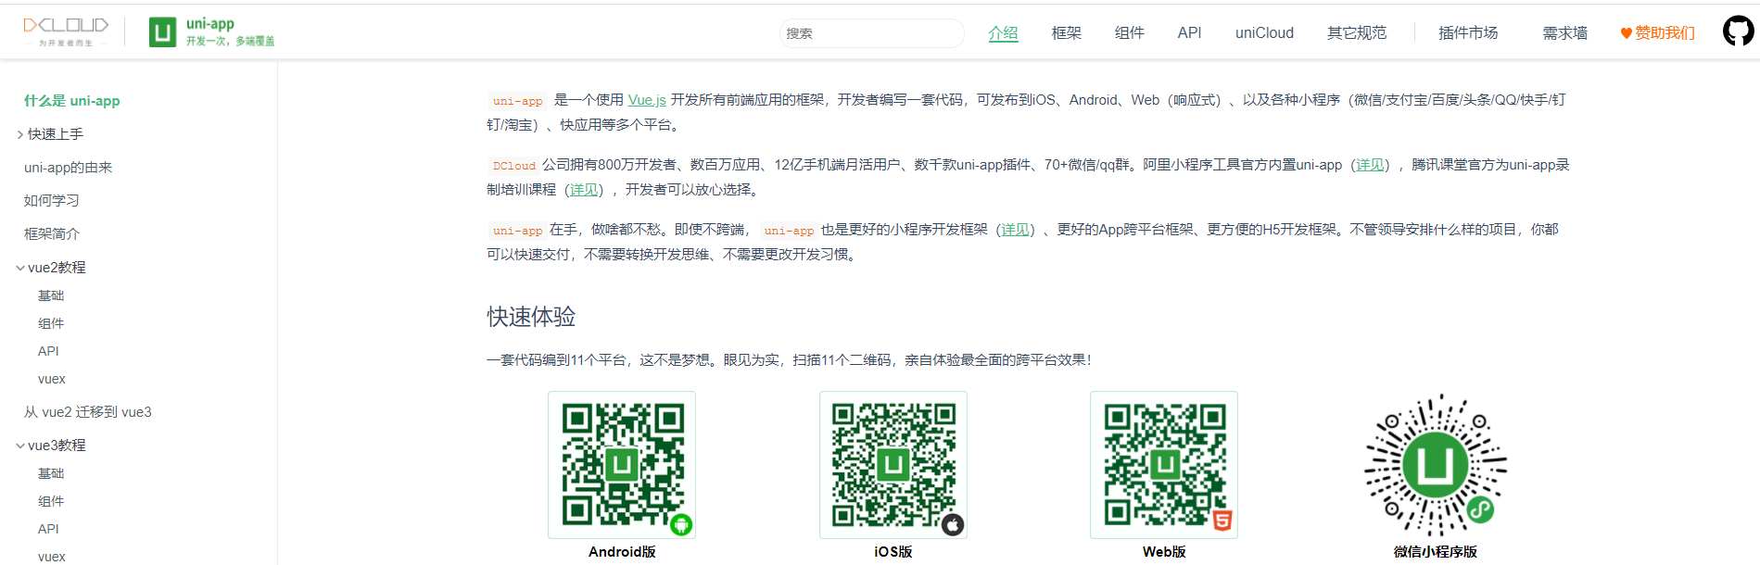
Task: Click the DCloud logo
Action: tap(66, 31)
